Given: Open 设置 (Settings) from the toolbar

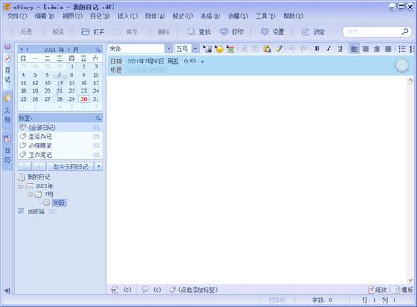Looking at the screenshot, I should [x=273, y=32].
